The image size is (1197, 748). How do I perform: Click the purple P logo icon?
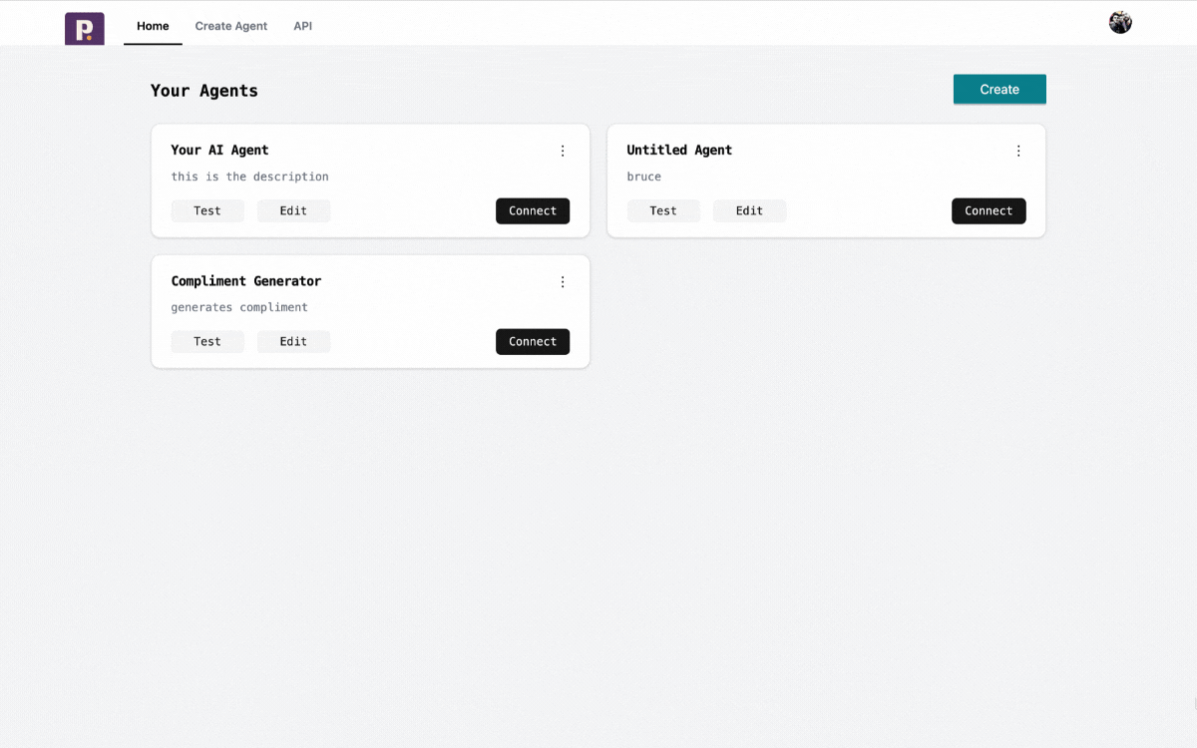(85, 28)
